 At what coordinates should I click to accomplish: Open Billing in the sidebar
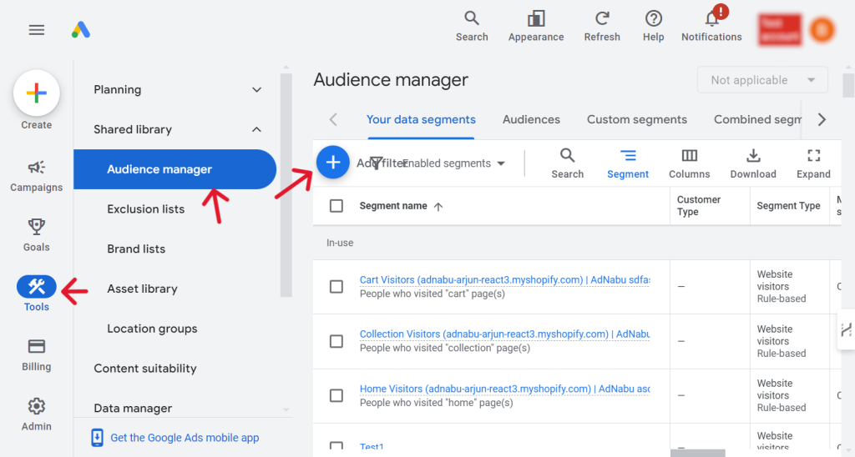pyautogui.click(x=37, y=354)
